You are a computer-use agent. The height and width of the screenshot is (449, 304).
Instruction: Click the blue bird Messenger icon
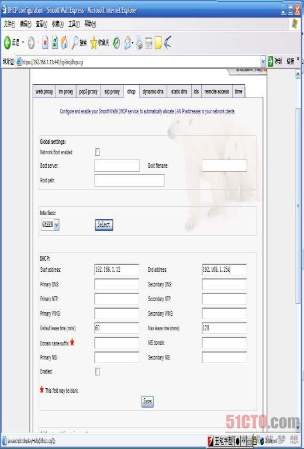[168, 43]
